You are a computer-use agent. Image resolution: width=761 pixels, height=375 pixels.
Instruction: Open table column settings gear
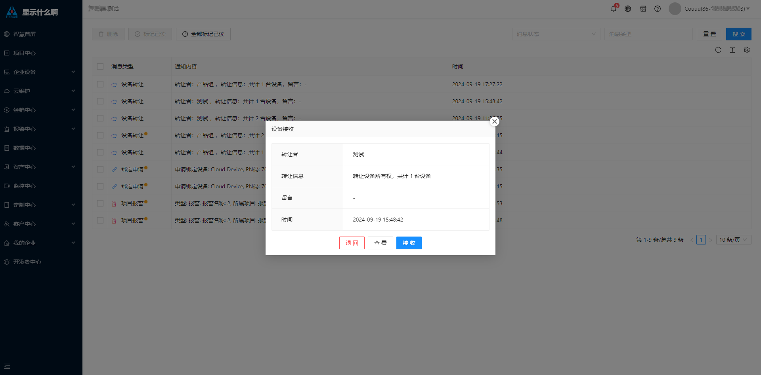point(747,50)
